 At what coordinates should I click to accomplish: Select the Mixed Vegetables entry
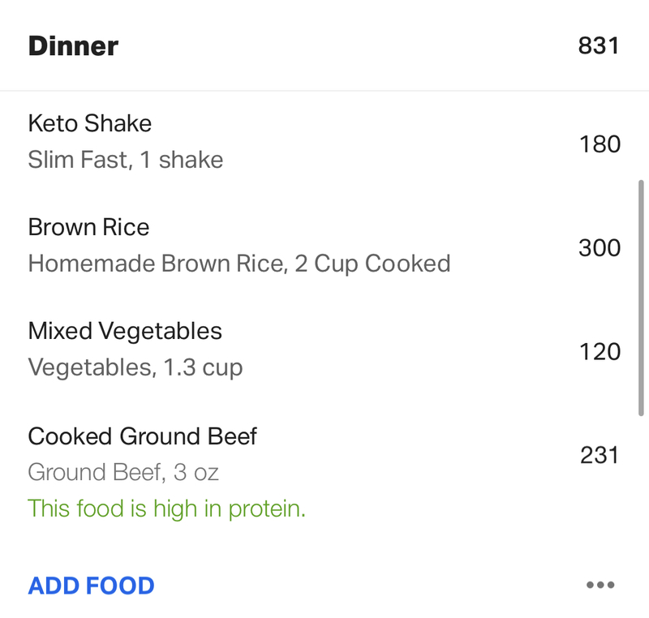pyautogui.click(x=324, y=349)
